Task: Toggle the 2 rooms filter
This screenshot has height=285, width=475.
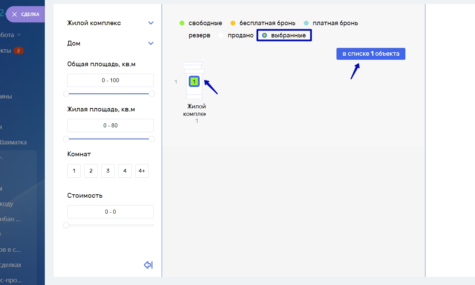Action: click(91, 171)
